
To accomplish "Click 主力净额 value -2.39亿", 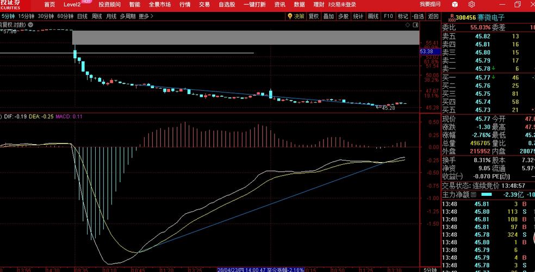I will (x=513, y=195).
